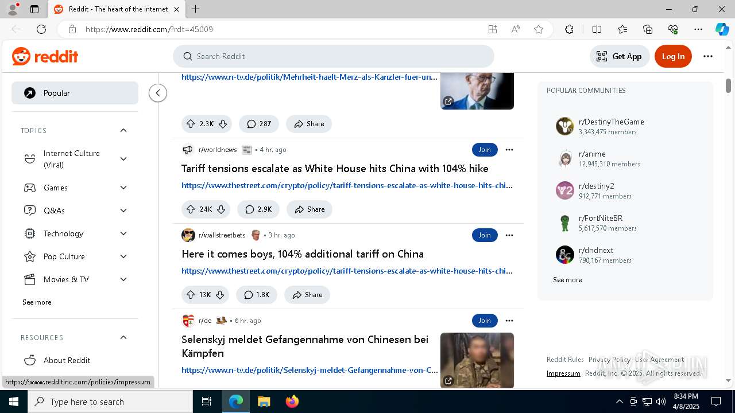Refresh the page in Edge
Viewport: 735px width, 413px height.
[41, 29]
